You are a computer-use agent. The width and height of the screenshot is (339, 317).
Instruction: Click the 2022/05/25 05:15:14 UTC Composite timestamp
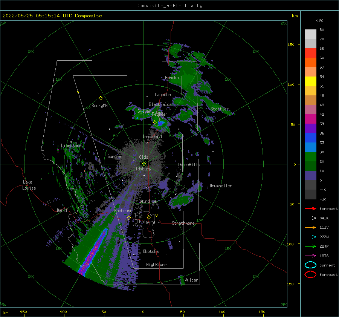pyautogui.click(x=52, y=16)
